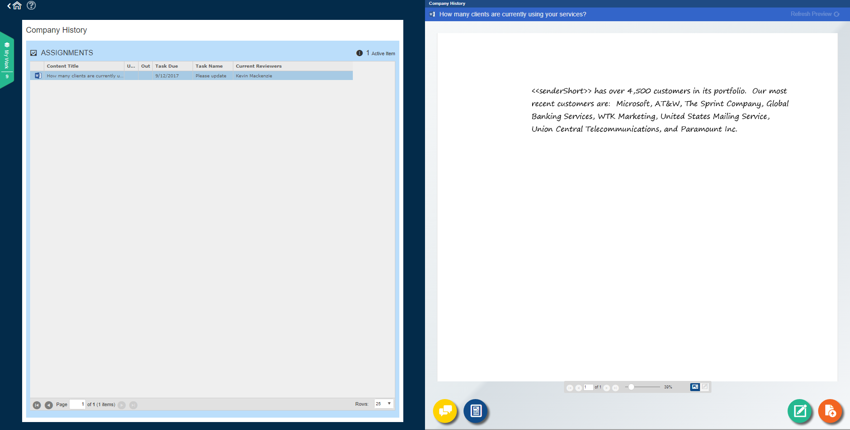The width and height of the screenshot is (850, 430).
Task: Click the preview zoom slider handle
Action: point(631,387)
